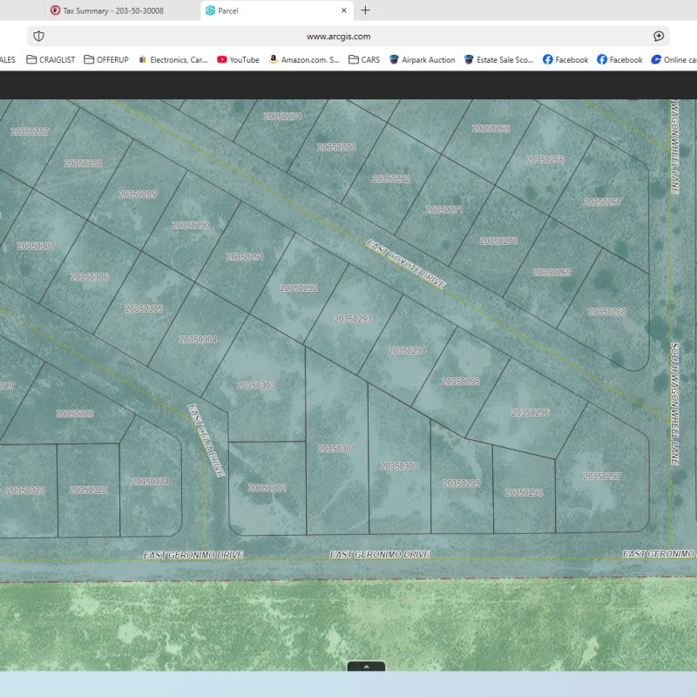
Task: Click the Amazon.com bookmark icon
Action: 274,59
